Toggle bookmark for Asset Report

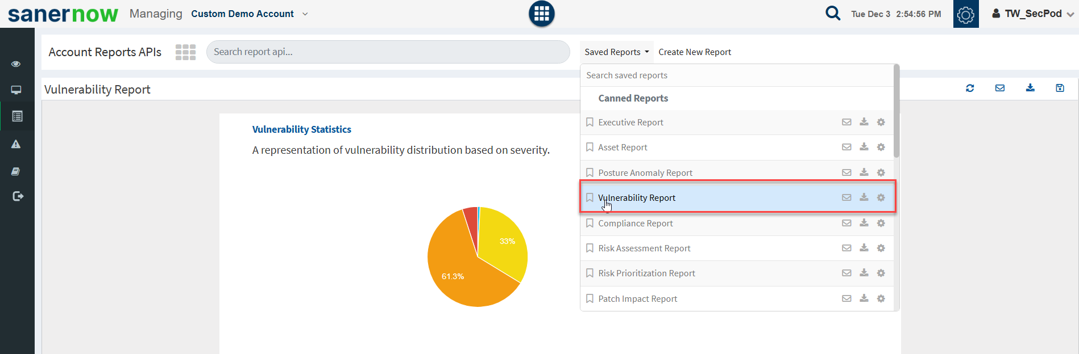590,147
